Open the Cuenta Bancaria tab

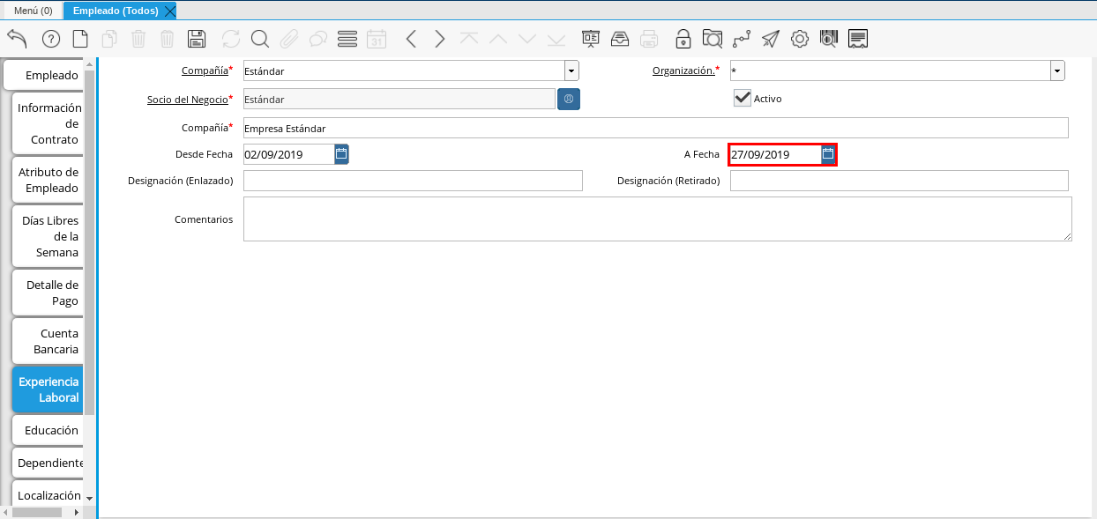coord(49,341)
